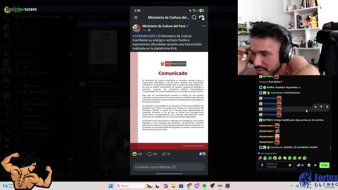Open the Comunicado image attachment
The width and height of the screenshot is (338, 190).
pos(169,101)
